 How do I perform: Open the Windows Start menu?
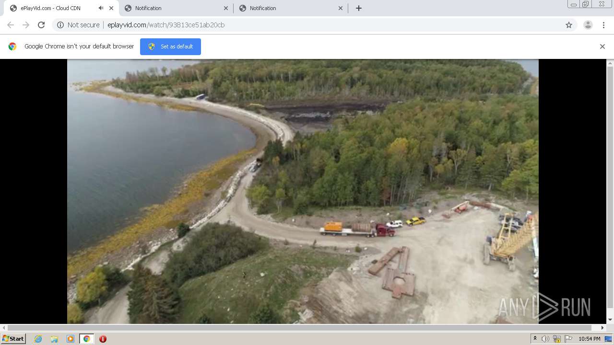pyautogui.click(x=13, y=339)
